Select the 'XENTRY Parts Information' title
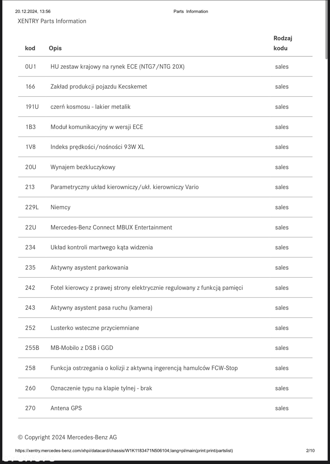The image size is (330, 464). coord(52,21)
